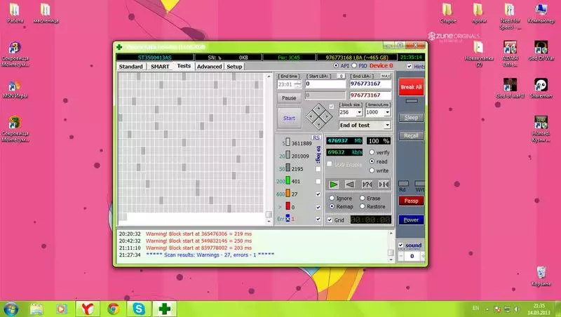Switch to the Advanced tab
Viewport: 561px width, 317px height.
point(209,67)
